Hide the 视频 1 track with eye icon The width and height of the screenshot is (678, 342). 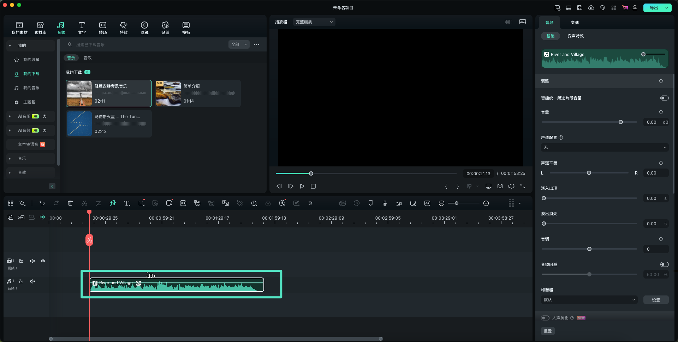tap(43, 261)
